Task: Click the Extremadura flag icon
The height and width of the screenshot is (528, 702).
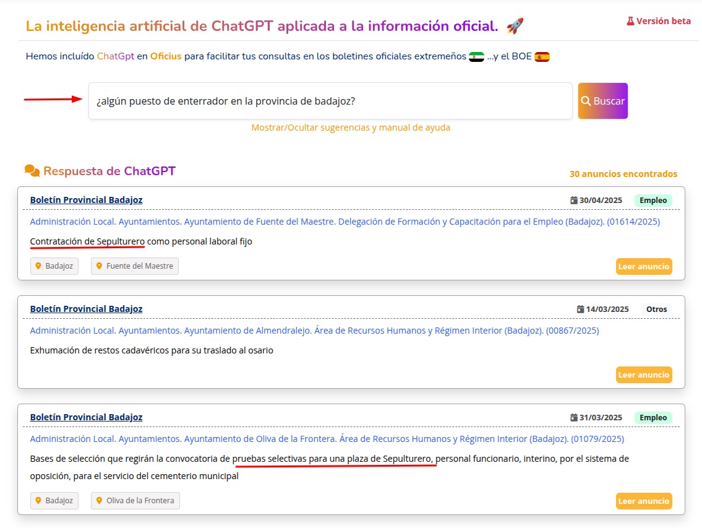Action: [476, 57]
